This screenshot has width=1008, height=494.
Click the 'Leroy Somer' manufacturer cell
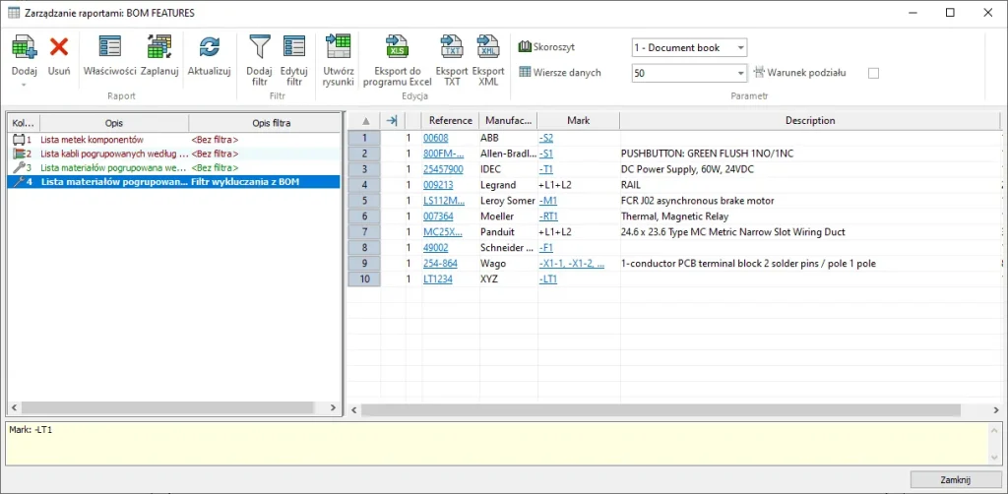[x=508, y=201]
